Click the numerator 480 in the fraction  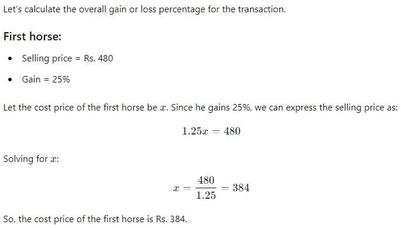click(x=206, y=181)
